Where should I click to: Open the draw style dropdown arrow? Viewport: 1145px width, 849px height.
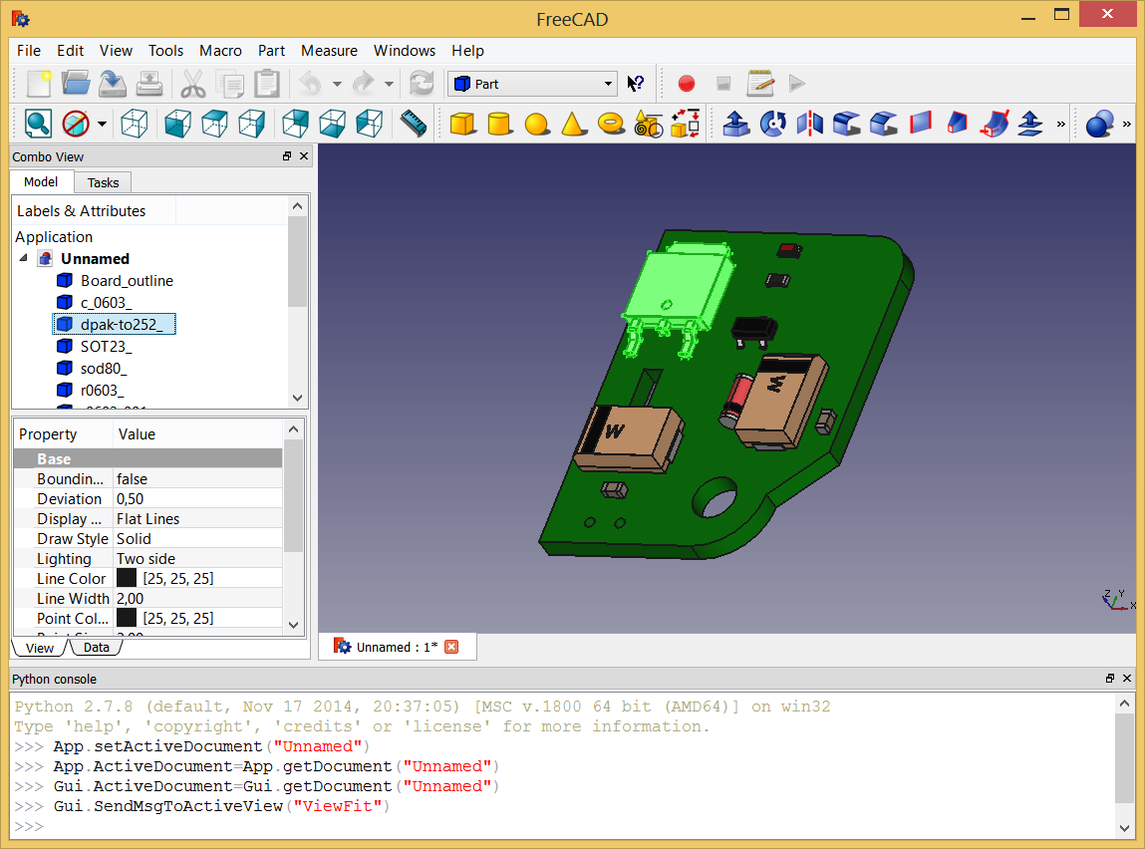tap(102, 125)
